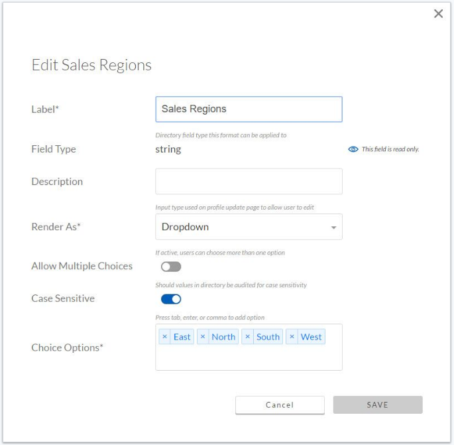Click the Cancel button

[x=280, y=405]
